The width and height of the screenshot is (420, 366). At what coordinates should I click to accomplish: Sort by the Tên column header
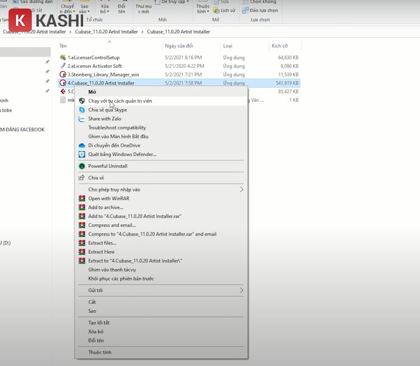coord(110,46)
